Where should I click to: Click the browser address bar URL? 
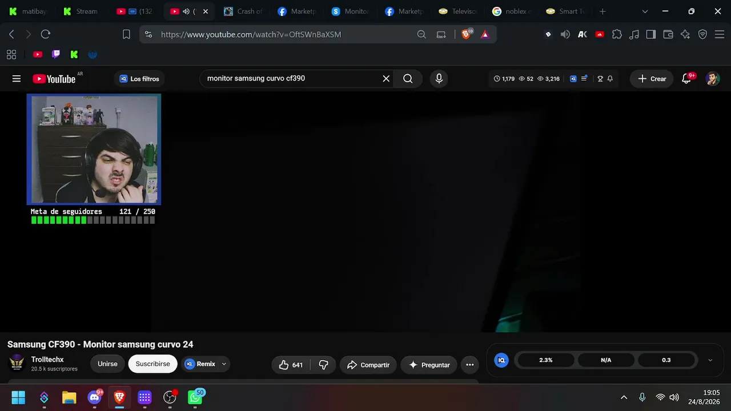(251, 34)
